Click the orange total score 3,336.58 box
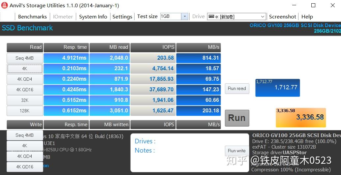This screenshot has width=341, height=175. [x=300, y=117]
